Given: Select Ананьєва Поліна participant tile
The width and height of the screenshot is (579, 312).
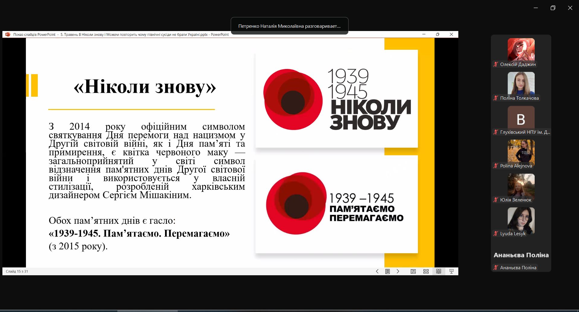Looking at the screenshot, I should [x=521, y=255].
